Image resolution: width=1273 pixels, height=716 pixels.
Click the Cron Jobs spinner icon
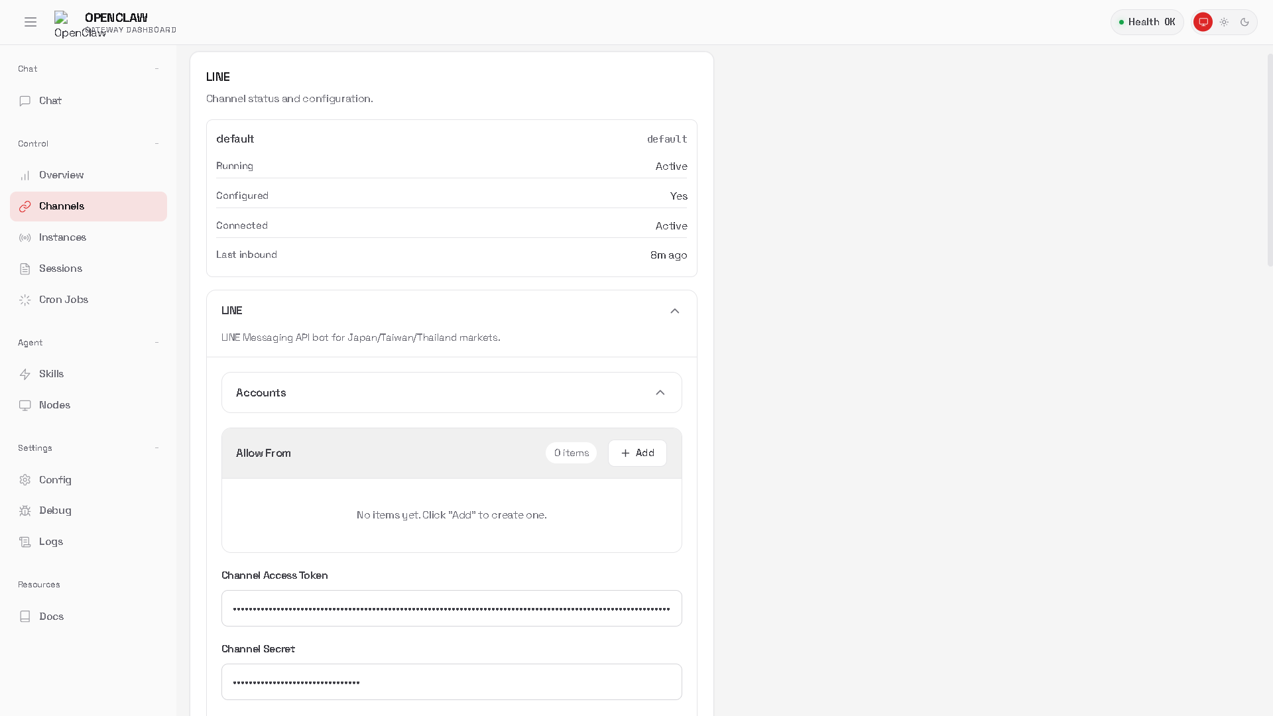25,300
